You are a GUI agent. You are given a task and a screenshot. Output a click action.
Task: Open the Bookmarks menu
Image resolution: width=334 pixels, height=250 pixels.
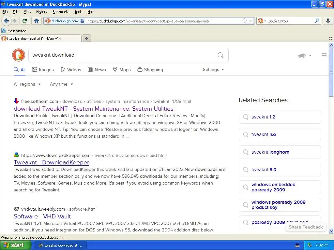[61, 12]
